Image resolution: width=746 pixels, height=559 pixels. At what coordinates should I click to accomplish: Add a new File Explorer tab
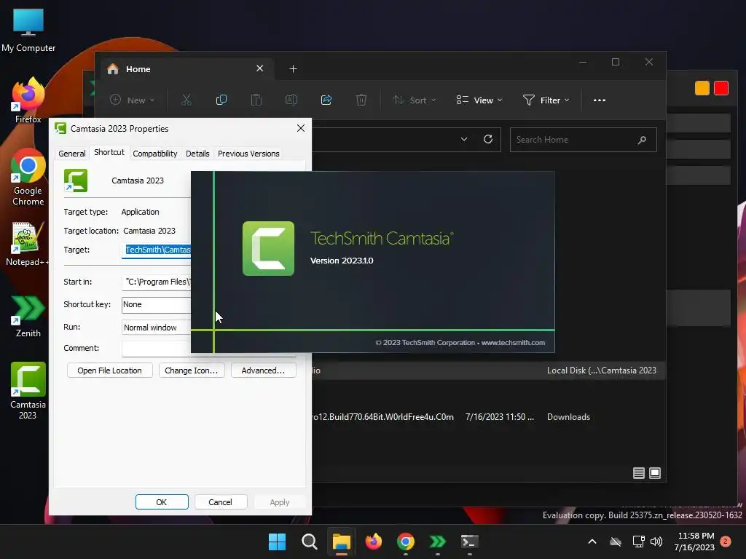tap(293, 69)
